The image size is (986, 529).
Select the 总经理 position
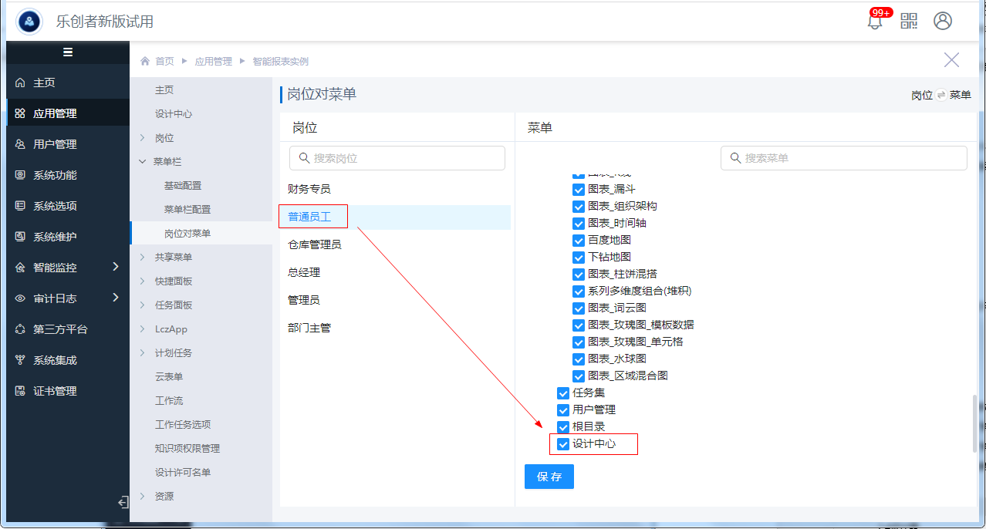pyautogui.click(x=304, y=272)
